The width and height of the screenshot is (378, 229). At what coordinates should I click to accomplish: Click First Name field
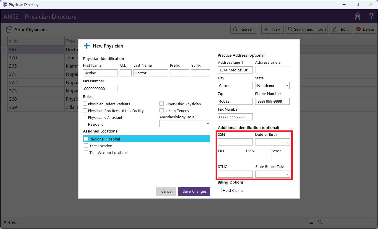[100, 73]
